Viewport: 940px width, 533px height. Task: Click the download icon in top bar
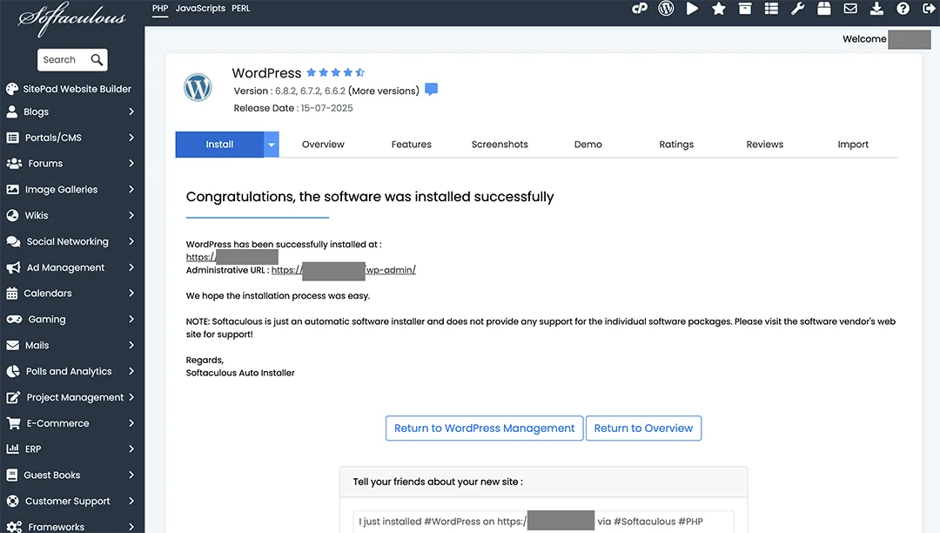(877, 9)
